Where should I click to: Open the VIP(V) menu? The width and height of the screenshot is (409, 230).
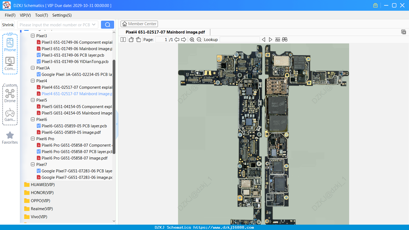tap(25, 15)
